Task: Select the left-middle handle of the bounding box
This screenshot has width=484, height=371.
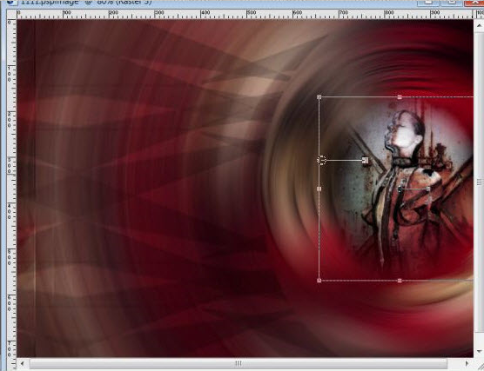Action: 319,189
